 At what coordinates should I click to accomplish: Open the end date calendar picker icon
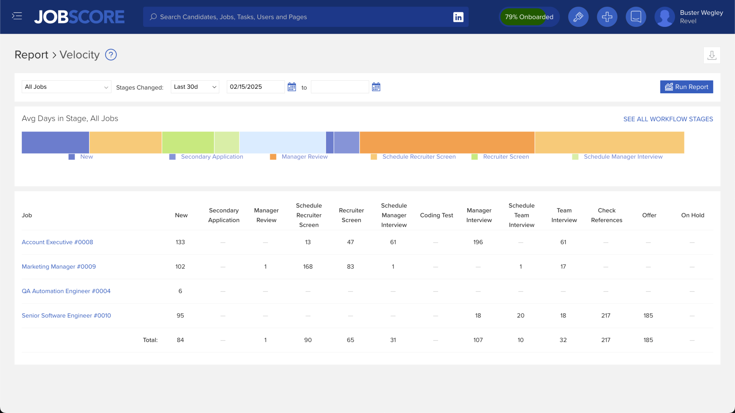[x=376, y=87]
